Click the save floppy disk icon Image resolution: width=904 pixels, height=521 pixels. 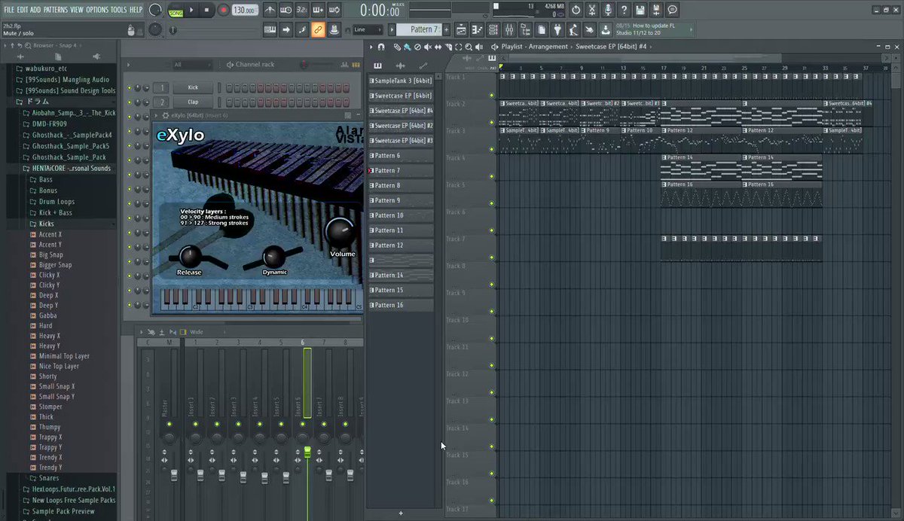tap(640, 11)
